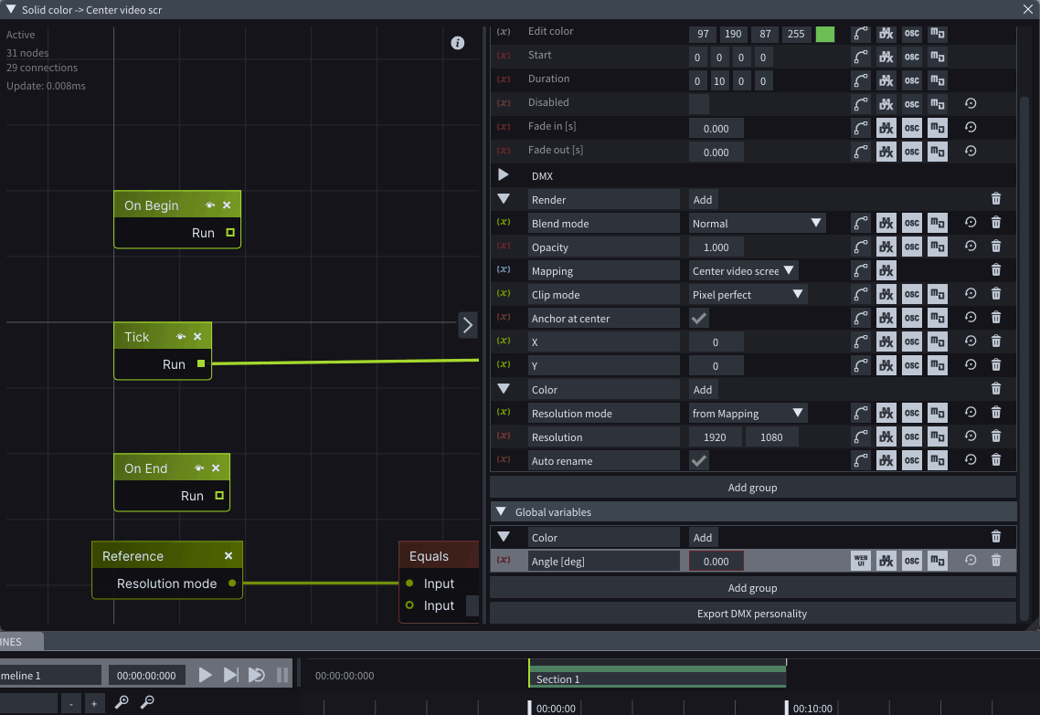Toggle the Disabled checkbox

coord(699,104)
